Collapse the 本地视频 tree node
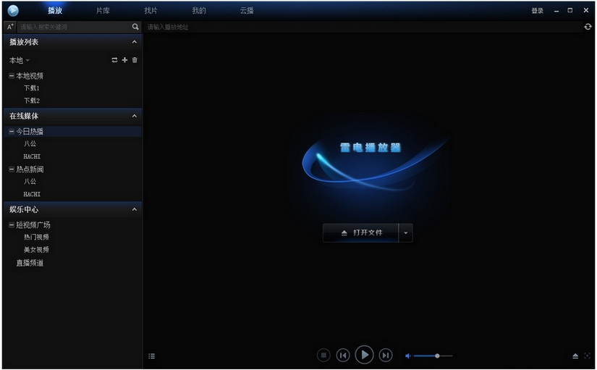 pos(12,76)
